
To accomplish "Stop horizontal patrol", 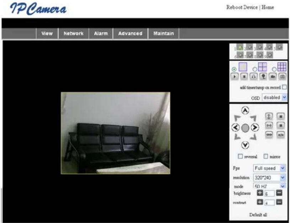I will click(280, 125).
